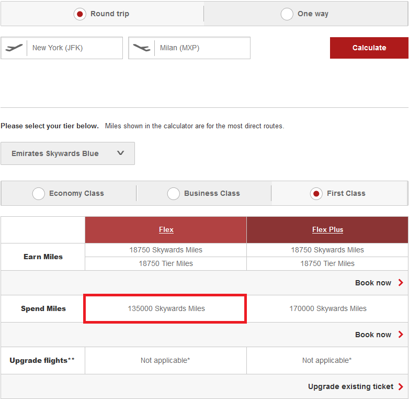
Task: Click the chevron beside Earn Miles Book now
Action: tap(401, 283)
